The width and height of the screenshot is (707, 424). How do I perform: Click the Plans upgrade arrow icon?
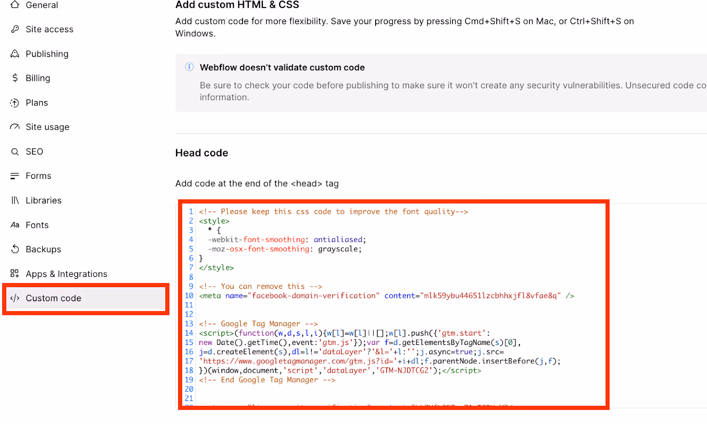tap(15, 103)
